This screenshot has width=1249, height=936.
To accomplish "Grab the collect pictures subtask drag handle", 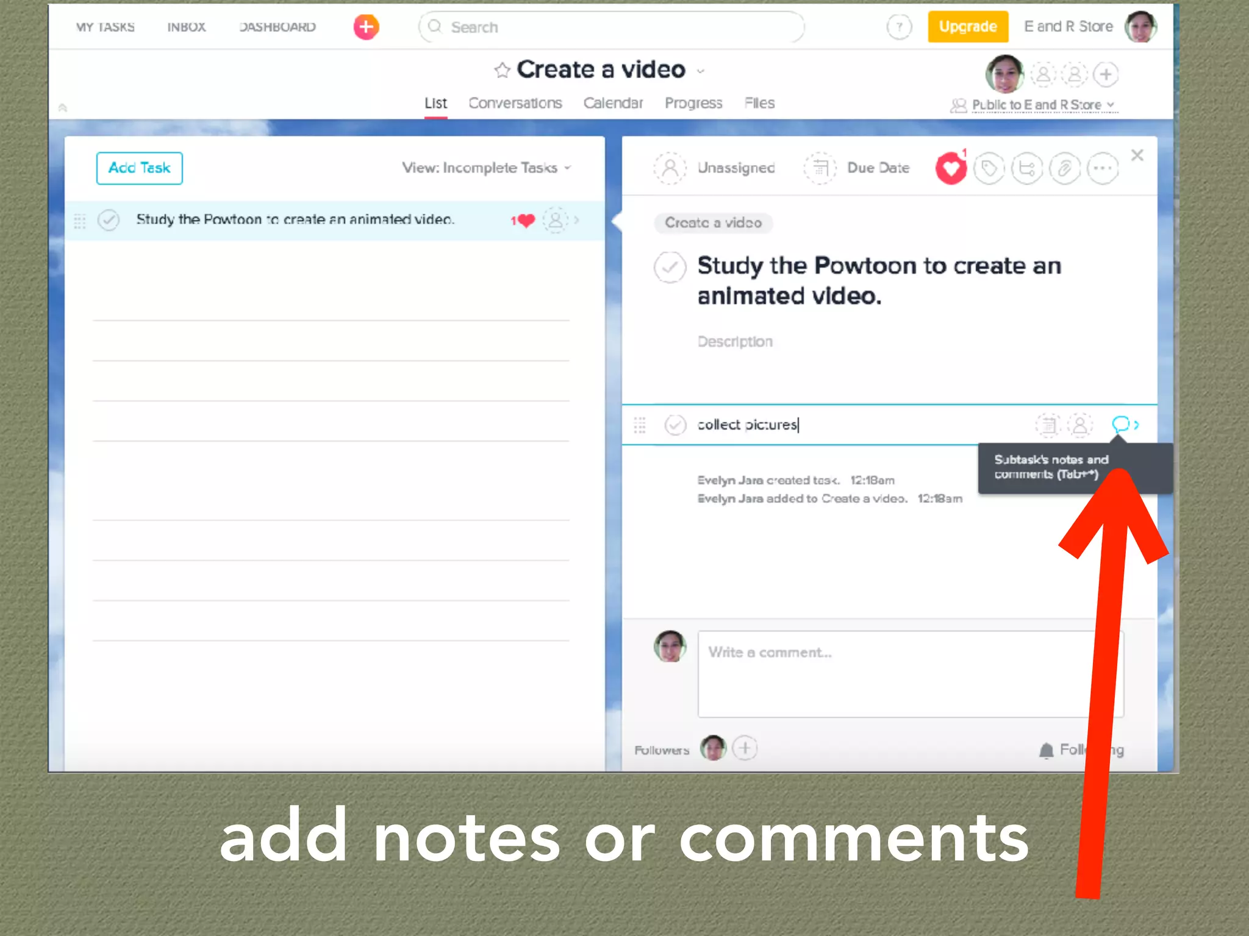I will pyautogui.click(x=639, y=425).
